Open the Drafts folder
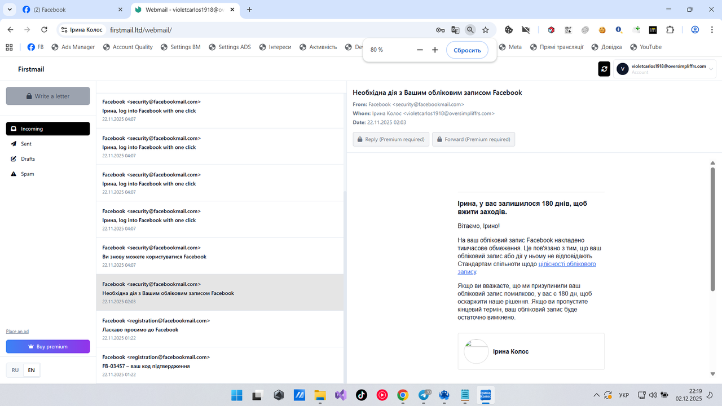The width and height of the screenshot is (722, 406). (28, 158)
